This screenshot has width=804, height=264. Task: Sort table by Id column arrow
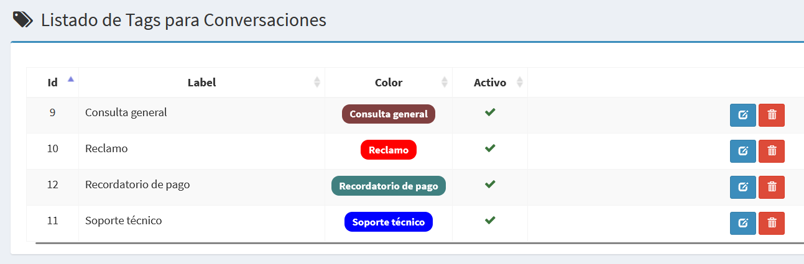[70, 79]
